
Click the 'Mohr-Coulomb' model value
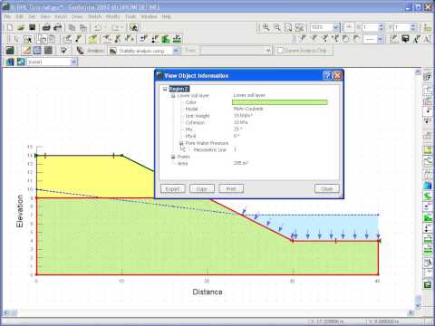[x=248, y=109]
